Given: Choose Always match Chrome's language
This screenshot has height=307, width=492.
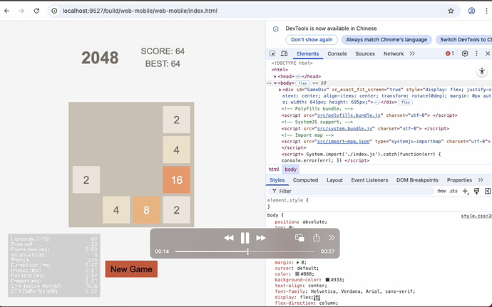Looking at the screenshot, I should (386, 39).
